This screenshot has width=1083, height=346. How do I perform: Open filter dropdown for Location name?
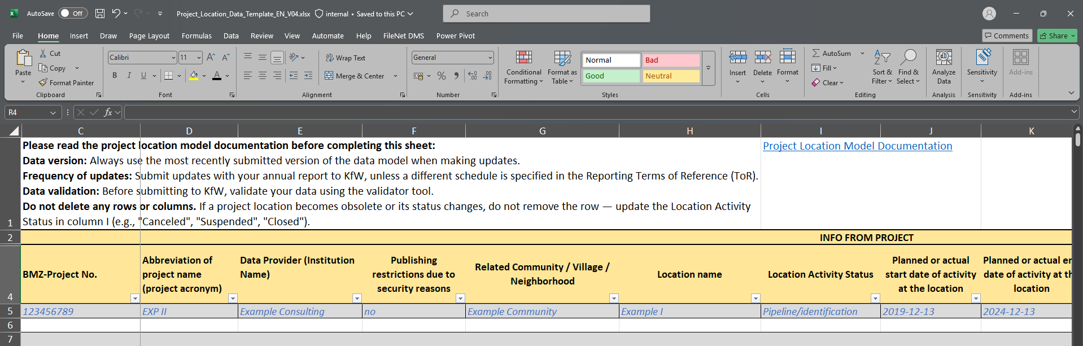(756, 298)
